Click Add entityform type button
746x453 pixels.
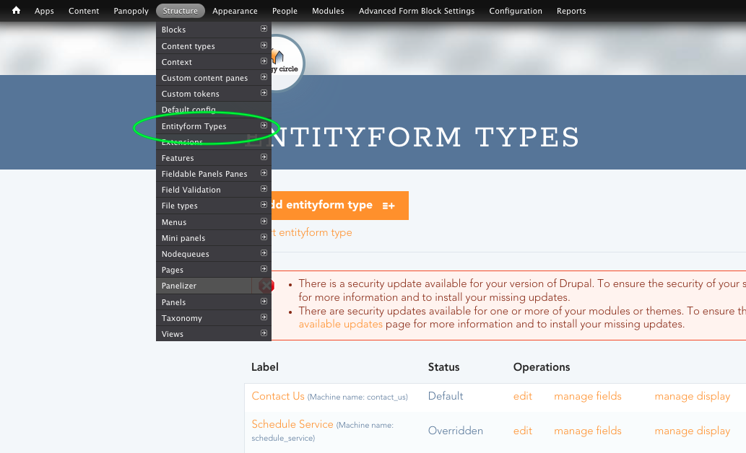[339, 206]
